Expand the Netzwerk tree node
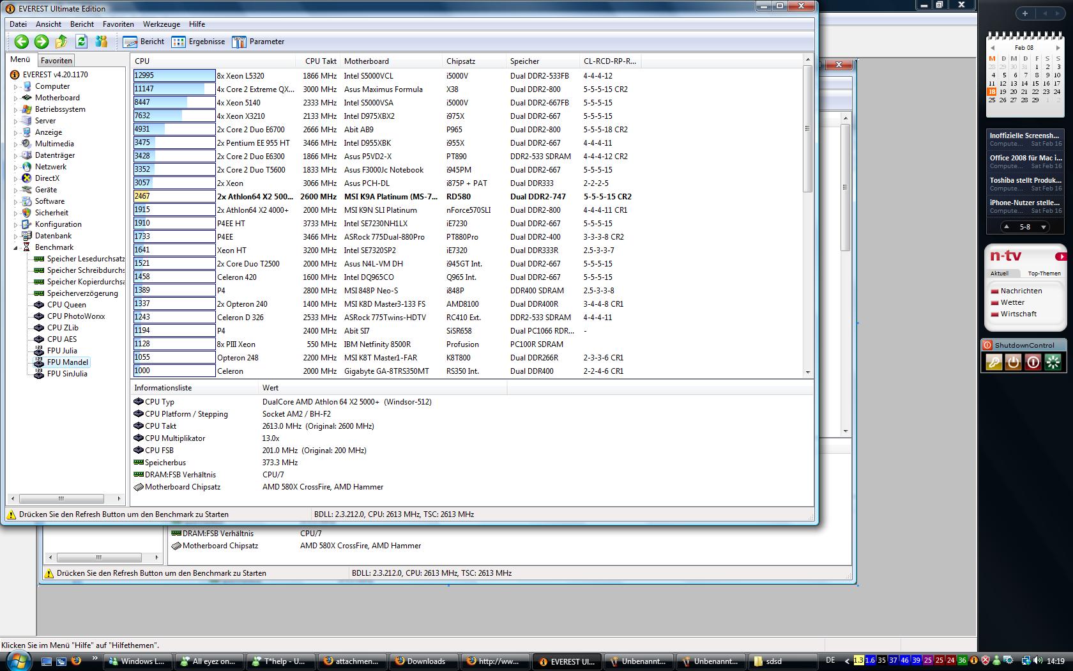Viewport: 1073px width, 671px height. [x=16, y=167]
